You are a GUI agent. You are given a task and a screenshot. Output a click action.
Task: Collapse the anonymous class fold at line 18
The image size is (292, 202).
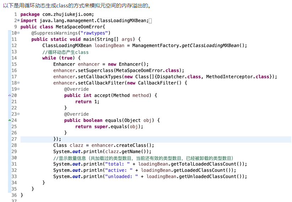click(18, 83)
